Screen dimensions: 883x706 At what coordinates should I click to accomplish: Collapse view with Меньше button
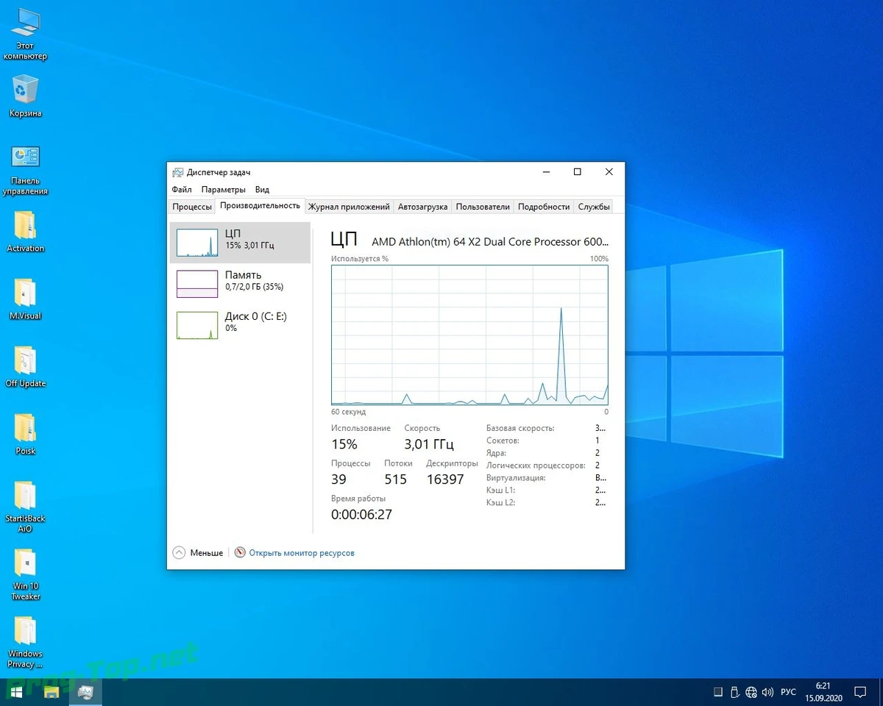pos(198,552)
